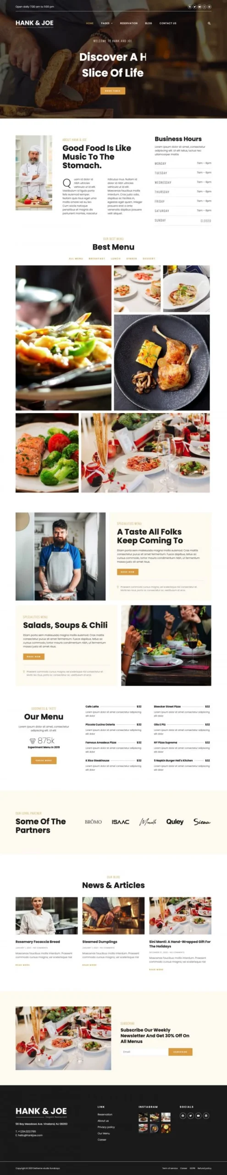
Task: Open the search icon in the header
Action: tap(209, 23)
